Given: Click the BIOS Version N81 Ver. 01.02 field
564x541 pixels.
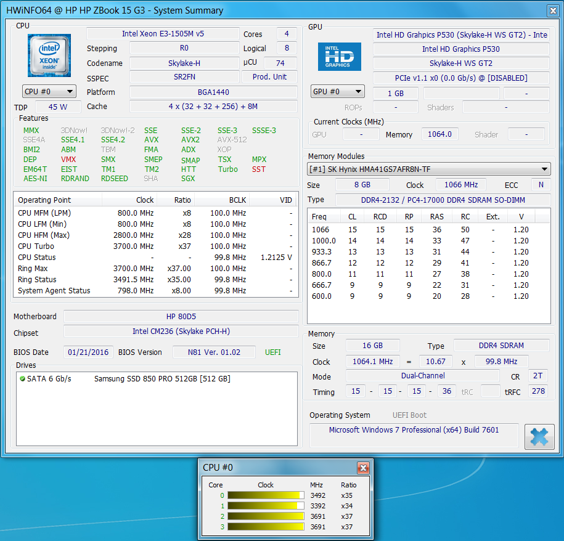Looking at the screenshot, I should pos(214,352).
